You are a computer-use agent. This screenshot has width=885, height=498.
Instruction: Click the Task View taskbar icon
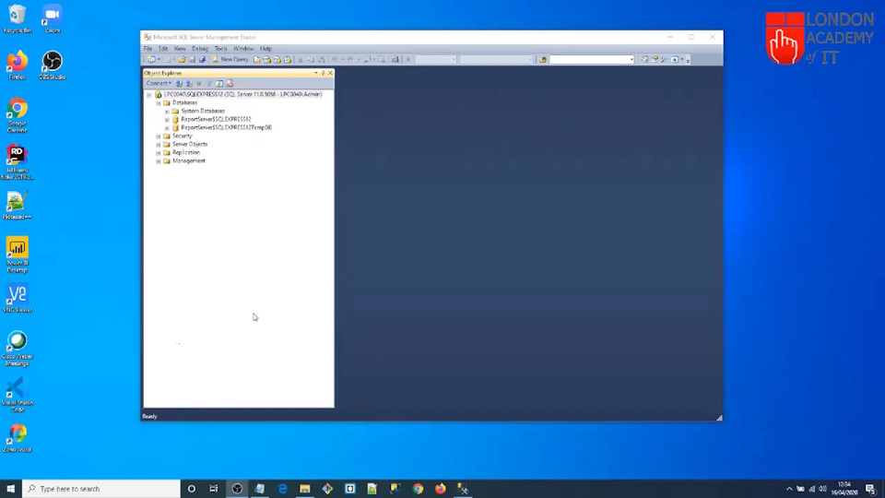click(213, 489)
